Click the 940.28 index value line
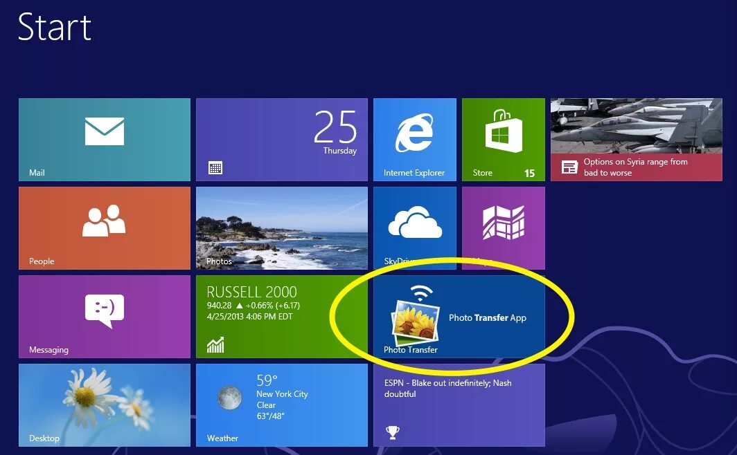The image size is (737, 455). (254, 306)
